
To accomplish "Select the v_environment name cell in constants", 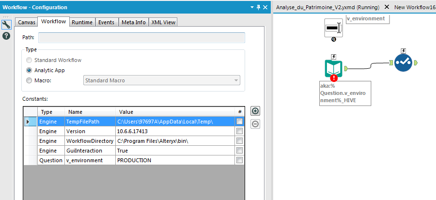I will [90, 160].
